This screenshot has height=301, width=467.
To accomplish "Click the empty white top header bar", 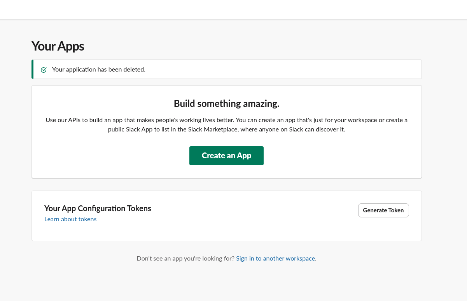I will click(233, 9).
